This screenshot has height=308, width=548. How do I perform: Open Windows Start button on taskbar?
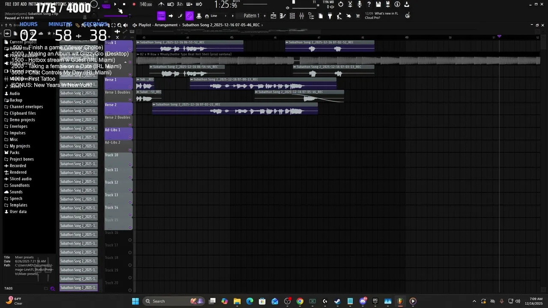[135, 301]
